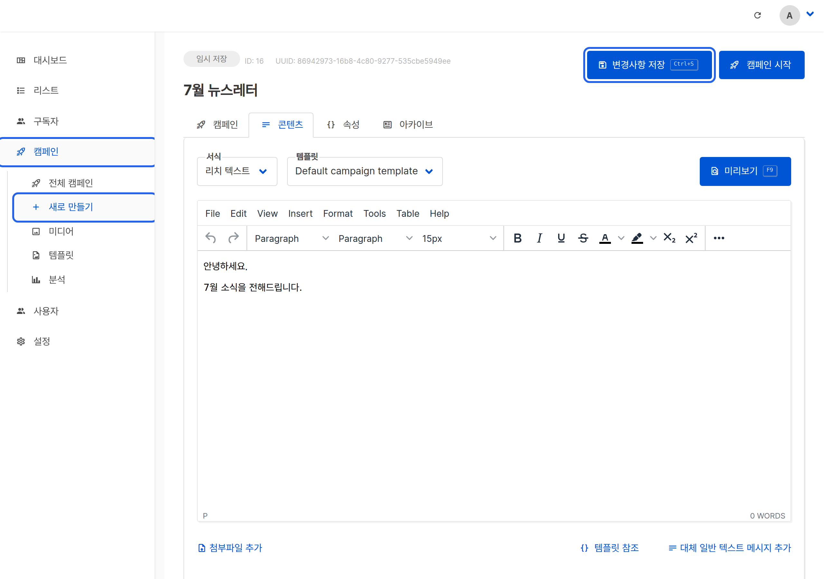Expand the account dropdown chevron
824x579 pixels.
coord(810,14)
